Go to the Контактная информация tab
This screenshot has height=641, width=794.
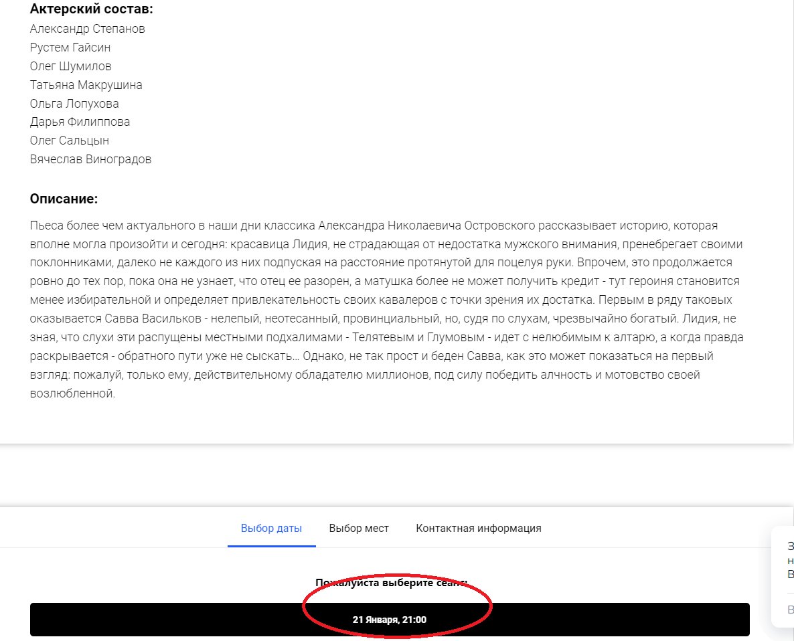point(478,528)
